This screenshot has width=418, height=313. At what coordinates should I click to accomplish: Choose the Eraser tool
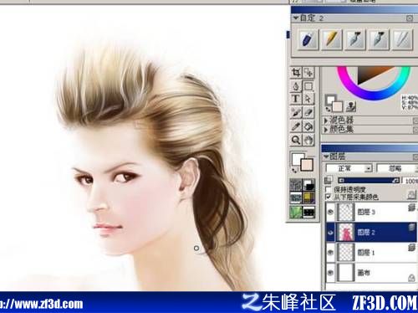tap(308, 112)
